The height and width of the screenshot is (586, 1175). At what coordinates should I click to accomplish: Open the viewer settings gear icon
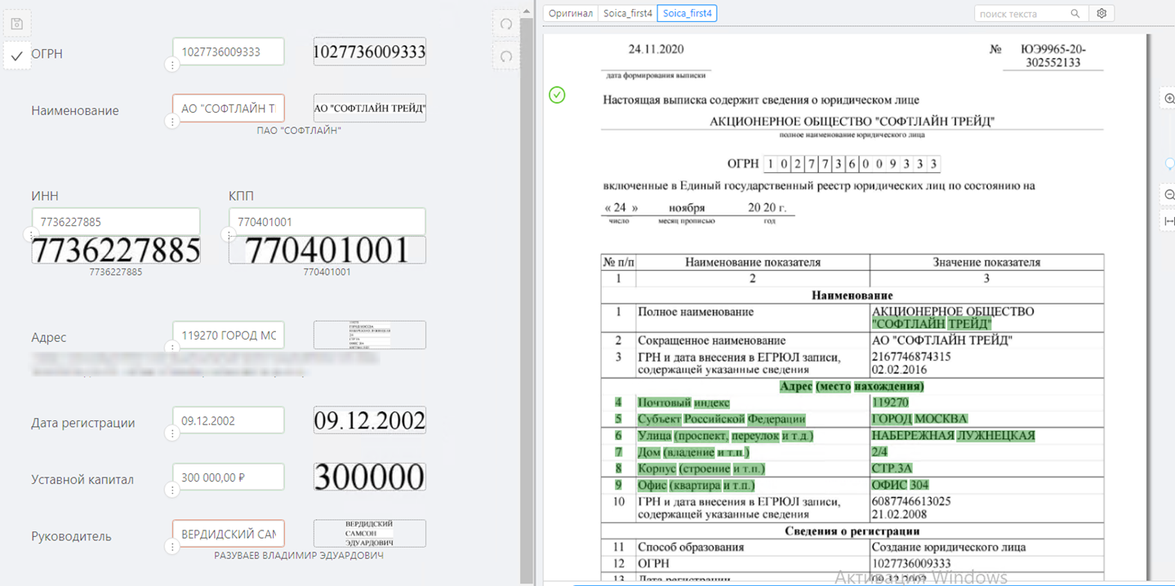pyautogui.click(x=1102, y=14)
